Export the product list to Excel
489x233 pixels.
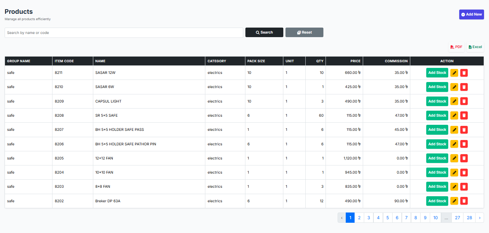click(x=475, y=47)
